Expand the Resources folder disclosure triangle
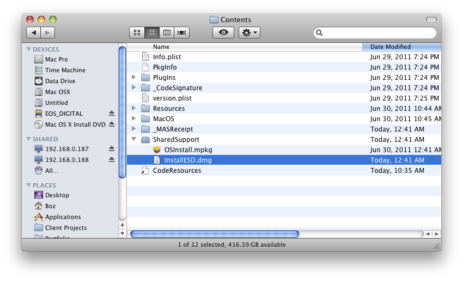Screen dimensions: 463x281 pyautogui.click(x=134, y=109)
